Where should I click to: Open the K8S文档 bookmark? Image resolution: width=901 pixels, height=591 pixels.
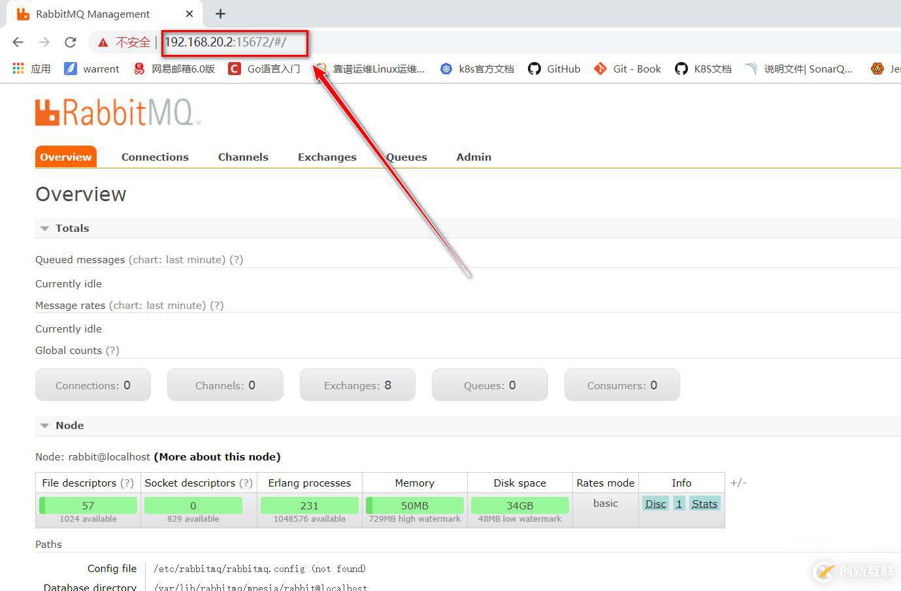coord(703,69)
